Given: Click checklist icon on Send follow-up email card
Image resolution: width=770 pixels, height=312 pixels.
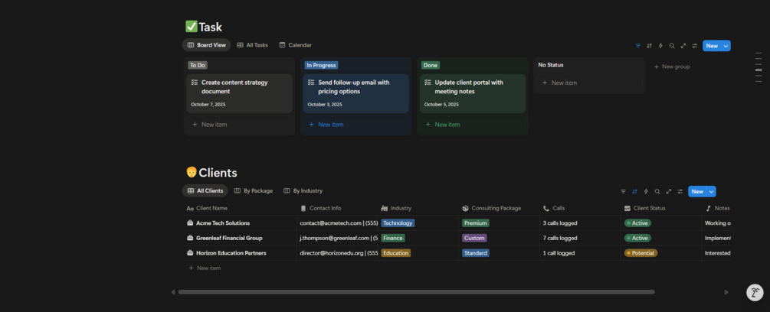Looking at the screenshot, I should 311,83.
